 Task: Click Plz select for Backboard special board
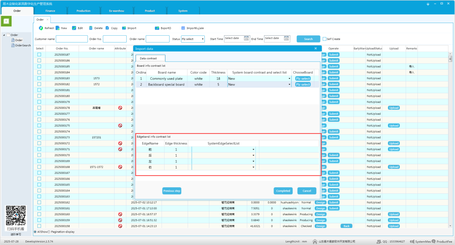[303, 85]
